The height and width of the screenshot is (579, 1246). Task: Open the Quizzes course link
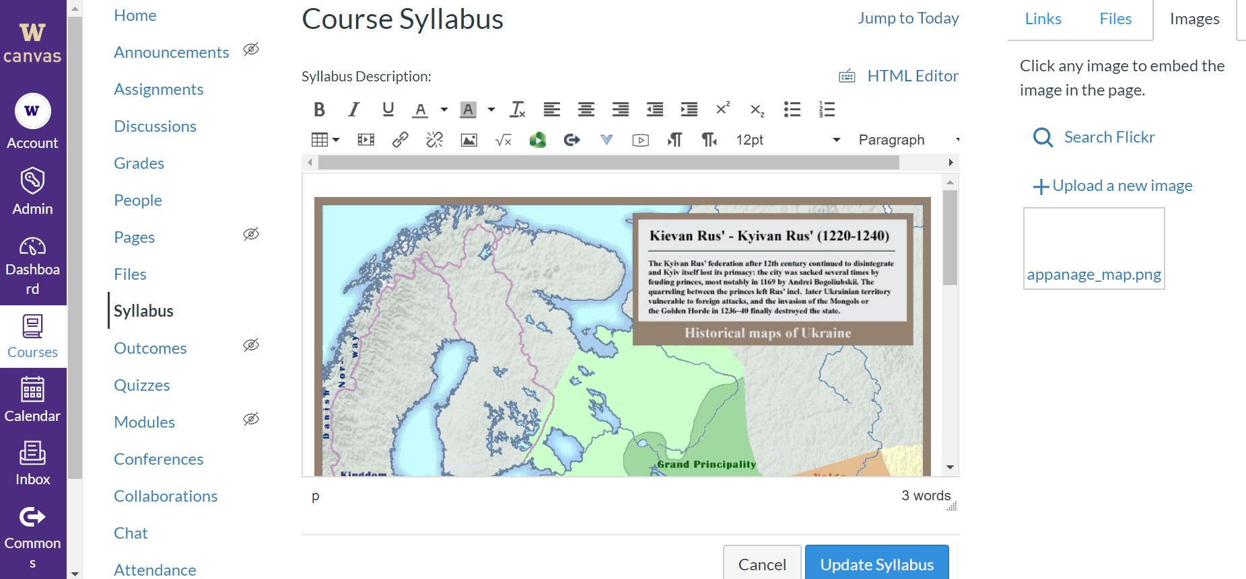coord(141,385)
